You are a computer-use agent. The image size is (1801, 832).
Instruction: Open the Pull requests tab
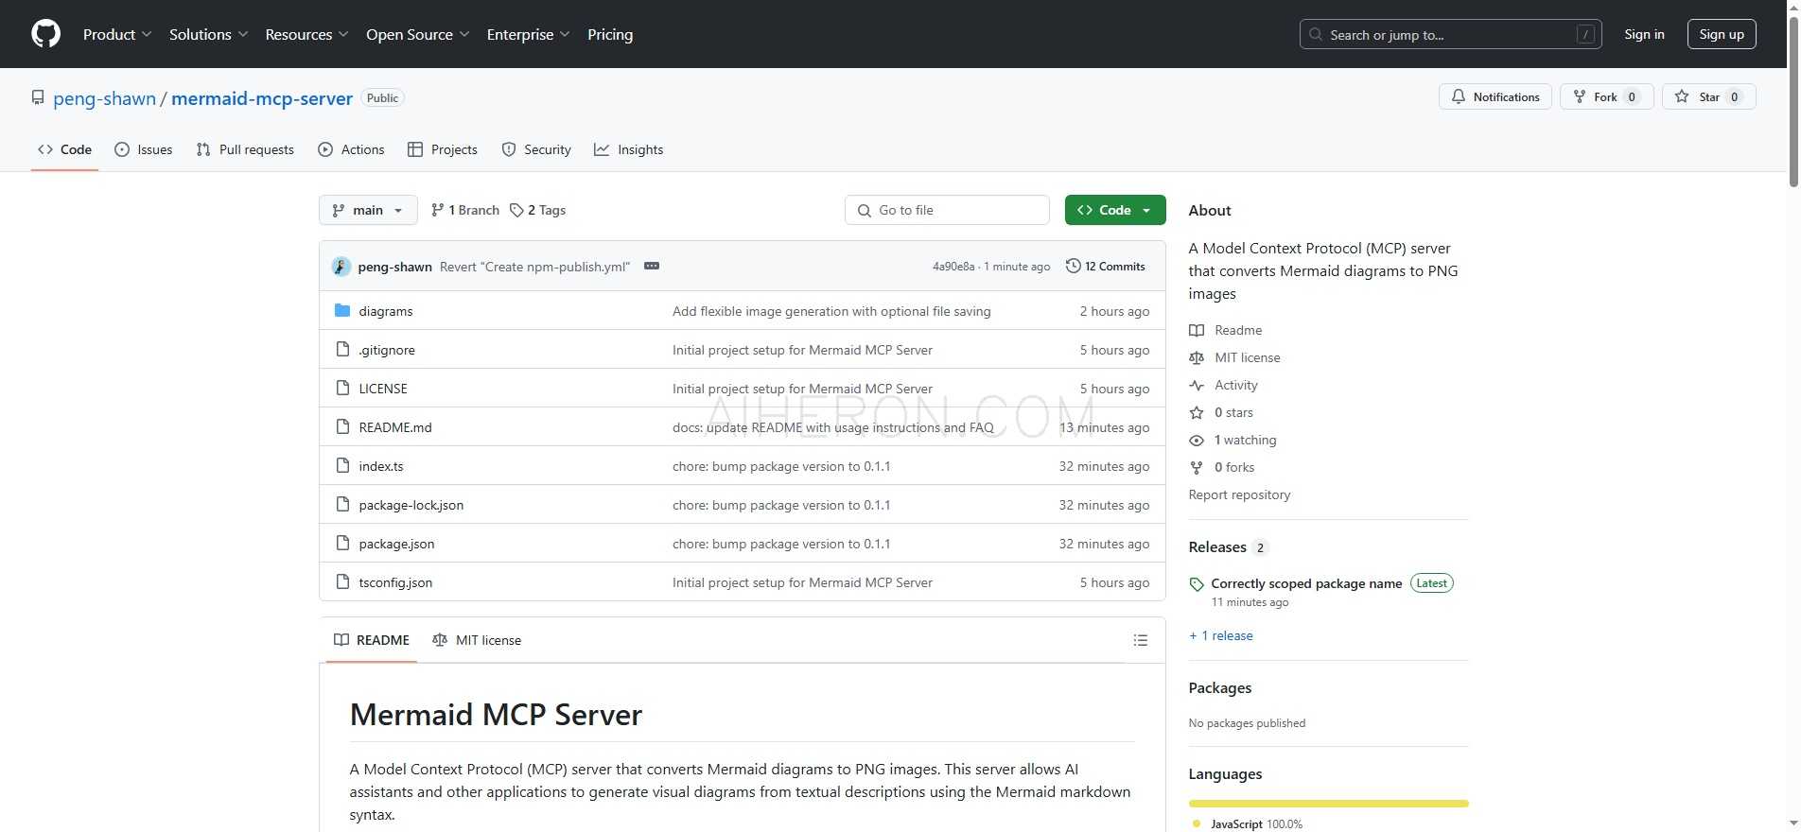click(245, 149)
